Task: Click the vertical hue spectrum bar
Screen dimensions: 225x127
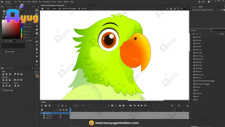Action: [22, 30]
